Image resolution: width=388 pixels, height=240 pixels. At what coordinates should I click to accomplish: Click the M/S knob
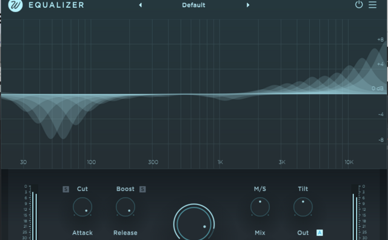point(260,207)
